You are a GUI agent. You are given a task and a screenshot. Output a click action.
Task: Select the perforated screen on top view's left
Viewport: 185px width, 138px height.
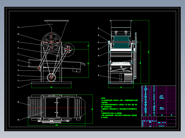click(35, 108)
